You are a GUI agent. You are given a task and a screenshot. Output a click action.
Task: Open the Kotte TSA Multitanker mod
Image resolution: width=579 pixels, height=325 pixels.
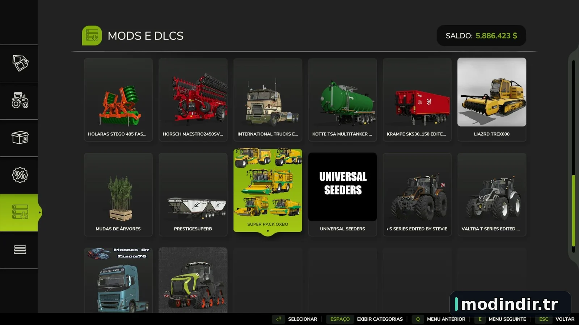[x=342, y=100]
